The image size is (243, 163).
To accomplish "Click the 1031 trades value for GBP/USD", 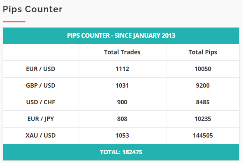I will tap(122, 85).
